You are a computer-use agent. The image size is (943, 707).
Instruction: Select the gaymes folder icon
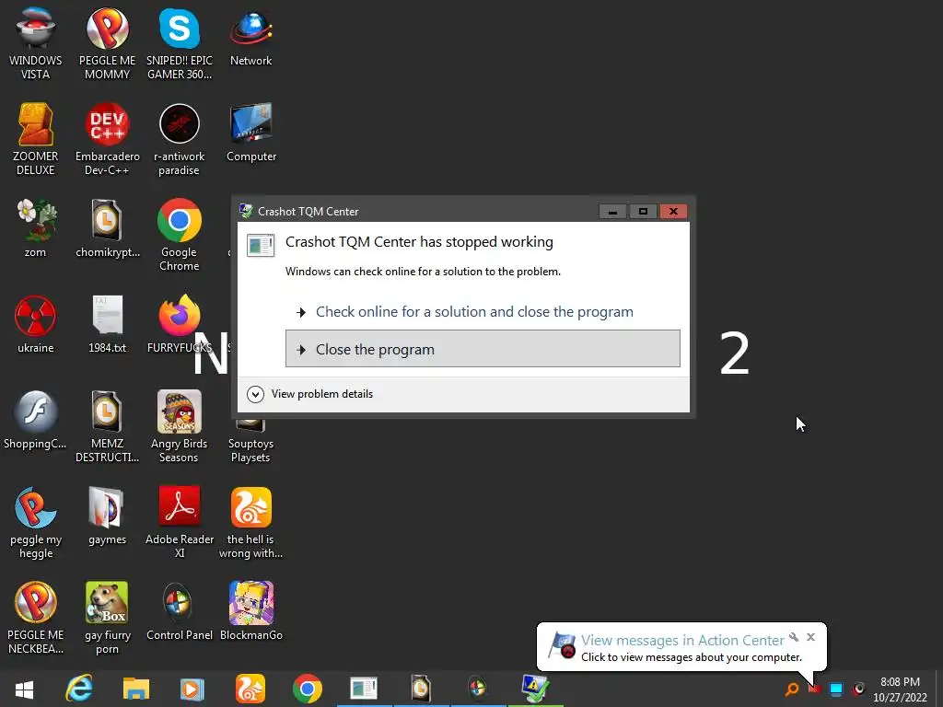pyautogui.click(x=107, y=516)
